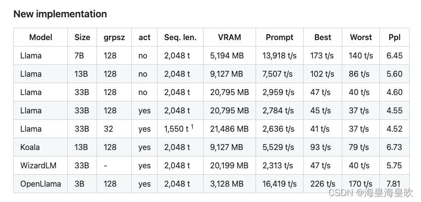
Task: Click footnote superscript 1 beside 1,550 t
Action: (x=192, y=126)
